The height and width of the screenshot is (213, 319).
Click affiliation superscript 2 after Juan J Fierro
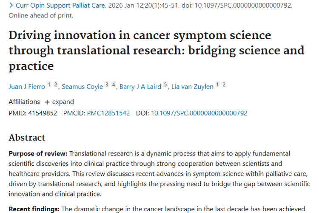pyautogui.click(x=56, y=84)
